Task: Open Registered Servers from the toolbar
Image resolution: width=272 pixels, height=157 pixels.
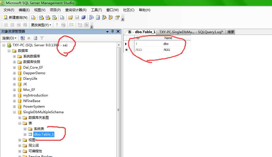Action: pos(91,18)
